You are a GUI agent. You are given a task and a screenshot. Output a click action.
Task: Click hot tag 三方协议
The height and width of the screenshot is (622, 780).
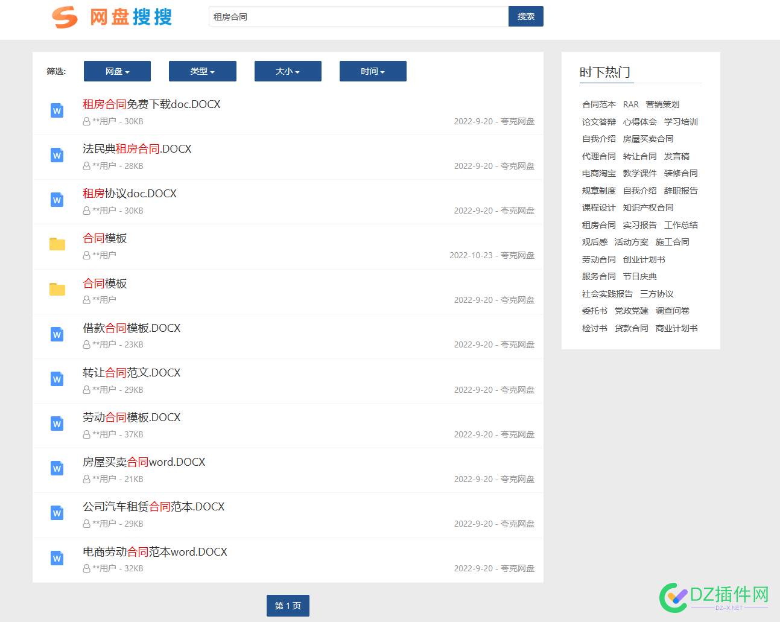coord(657,294)
